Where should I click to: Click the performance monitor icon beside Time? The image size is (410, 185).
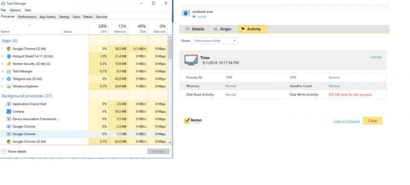coord(191,60)
